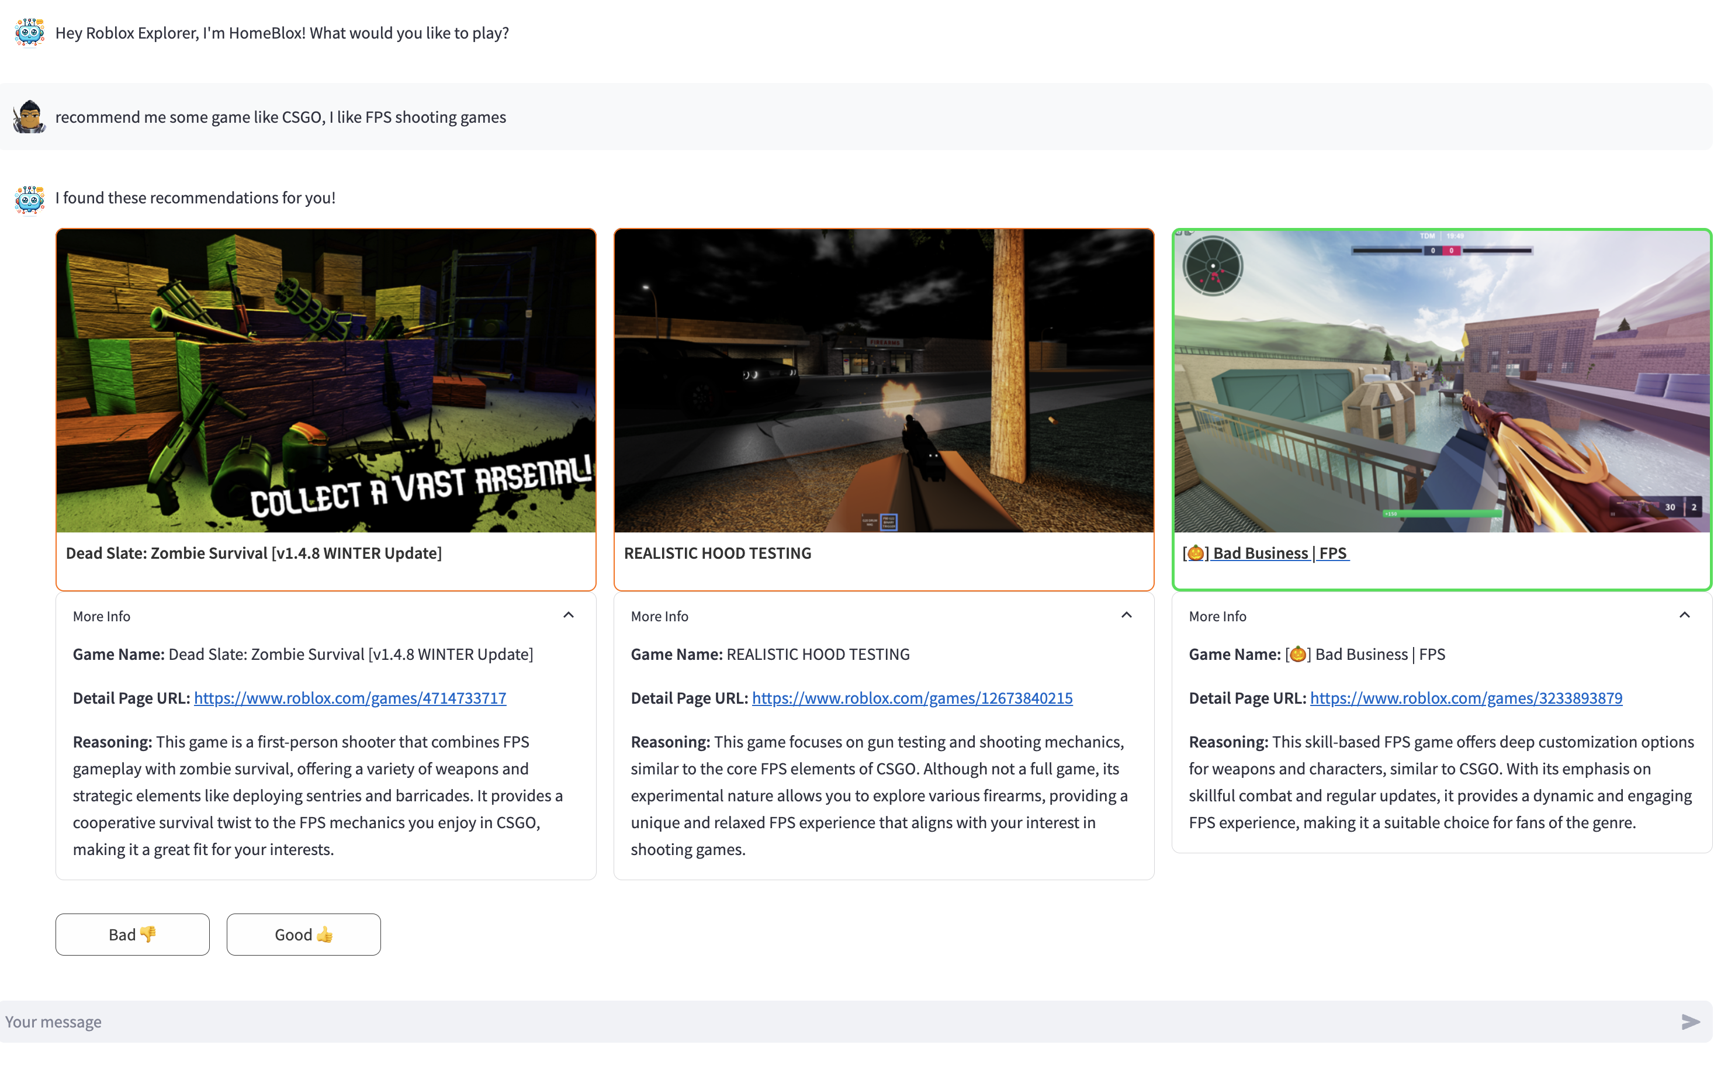Click the 'Game Name: Dead Slate' line
Screen dimensions: 1721x1076
(x=303, y=654)
